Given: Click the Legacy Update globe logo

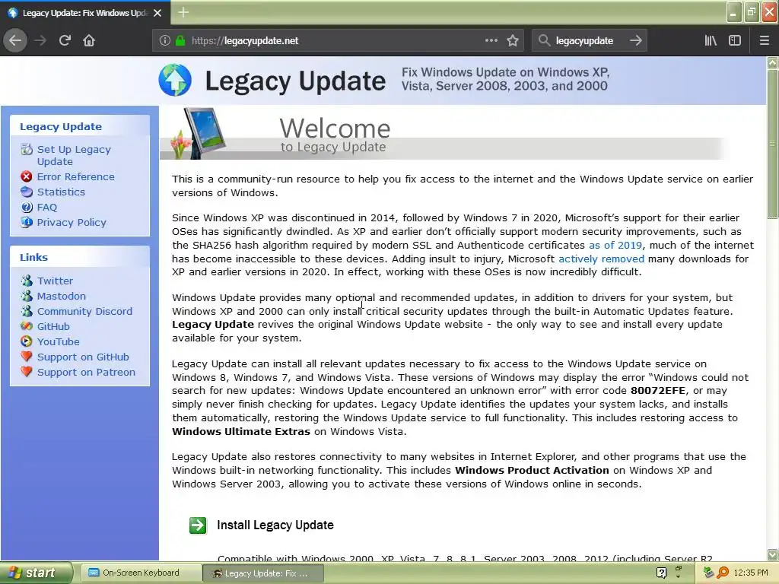Looking at the screenshot, I should (x=175, y=80).
